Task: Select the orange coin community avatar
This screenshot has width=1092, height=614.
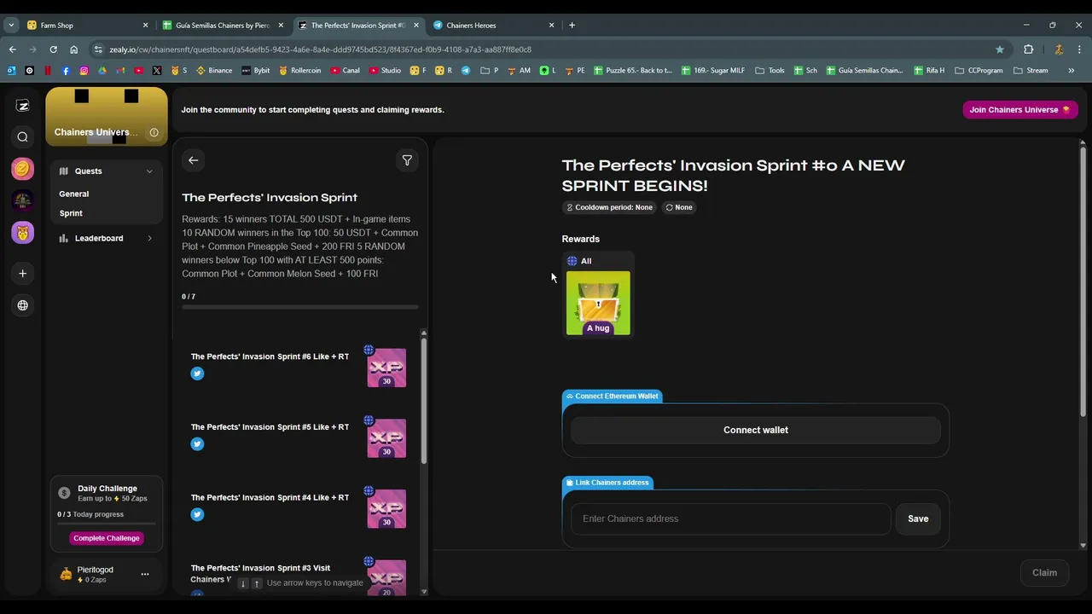Action: coord(23,169)
